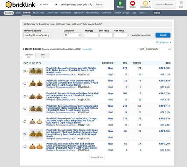Open Pearl Gold Torso LotR Robe Elrond link
The height and width of the screenshot is (167, 187).
(x=72, y=83)
